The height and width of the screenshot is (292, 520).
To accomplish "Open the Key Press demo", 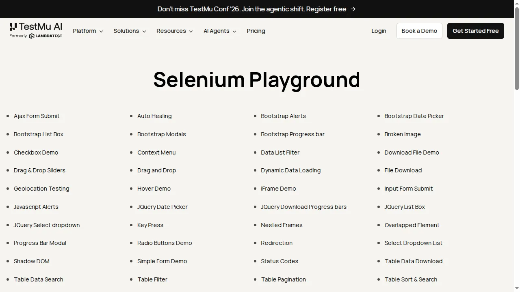I will 150,225.
